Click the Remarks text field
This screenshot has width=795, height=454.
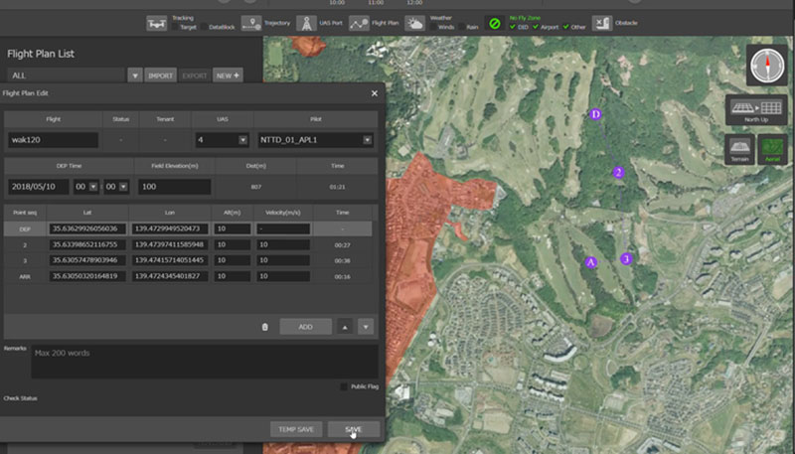coord(204,361)
